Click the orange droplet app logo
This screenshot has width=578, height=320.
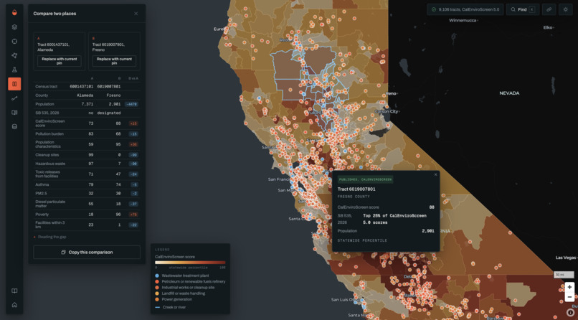[14, 12]
